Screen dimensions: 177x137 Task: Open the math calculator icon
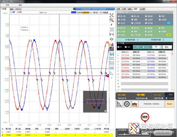(x=112, y=49)
